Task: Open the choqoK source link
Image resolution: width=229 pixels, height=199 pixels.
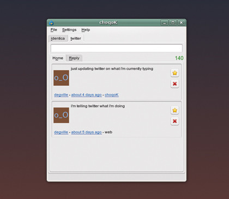Action: click(x=112, y=95)
